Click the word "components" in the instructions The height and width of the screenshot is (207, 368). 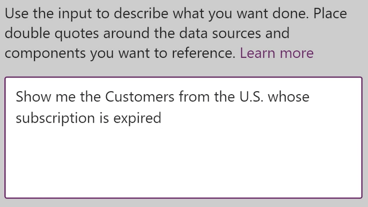coord(45,53)
